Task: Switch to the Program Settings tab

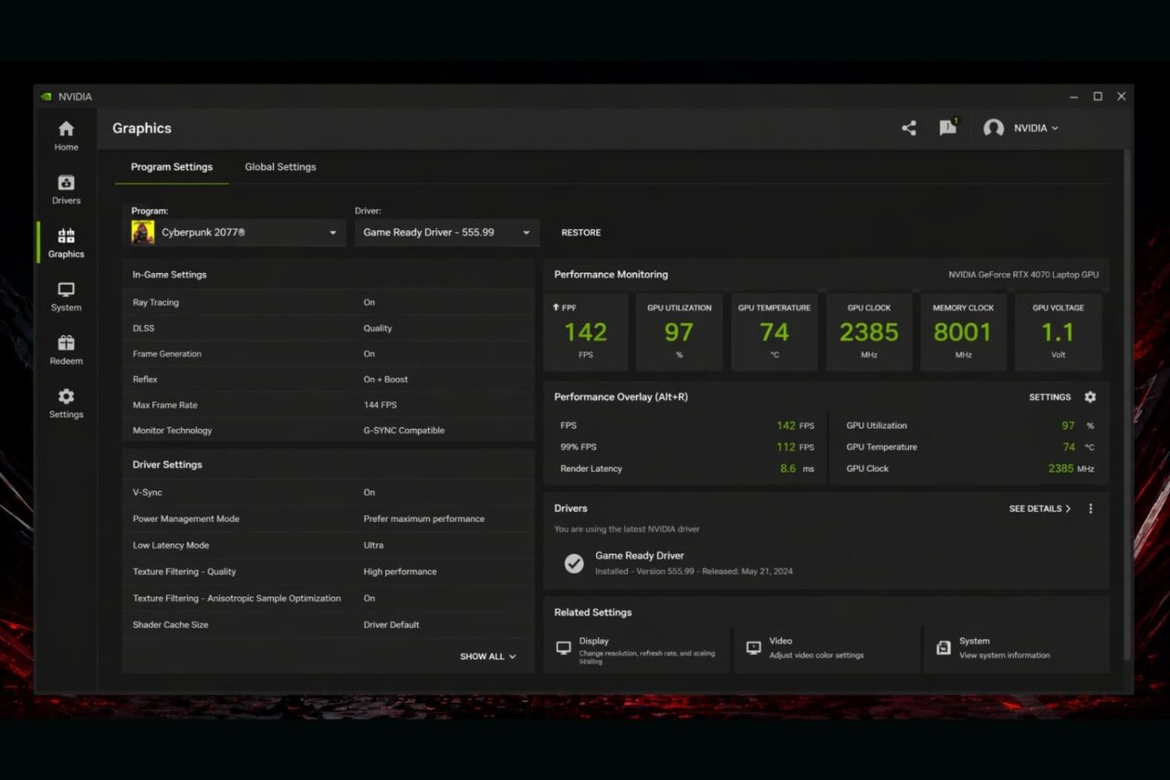Action: [172, 167]
